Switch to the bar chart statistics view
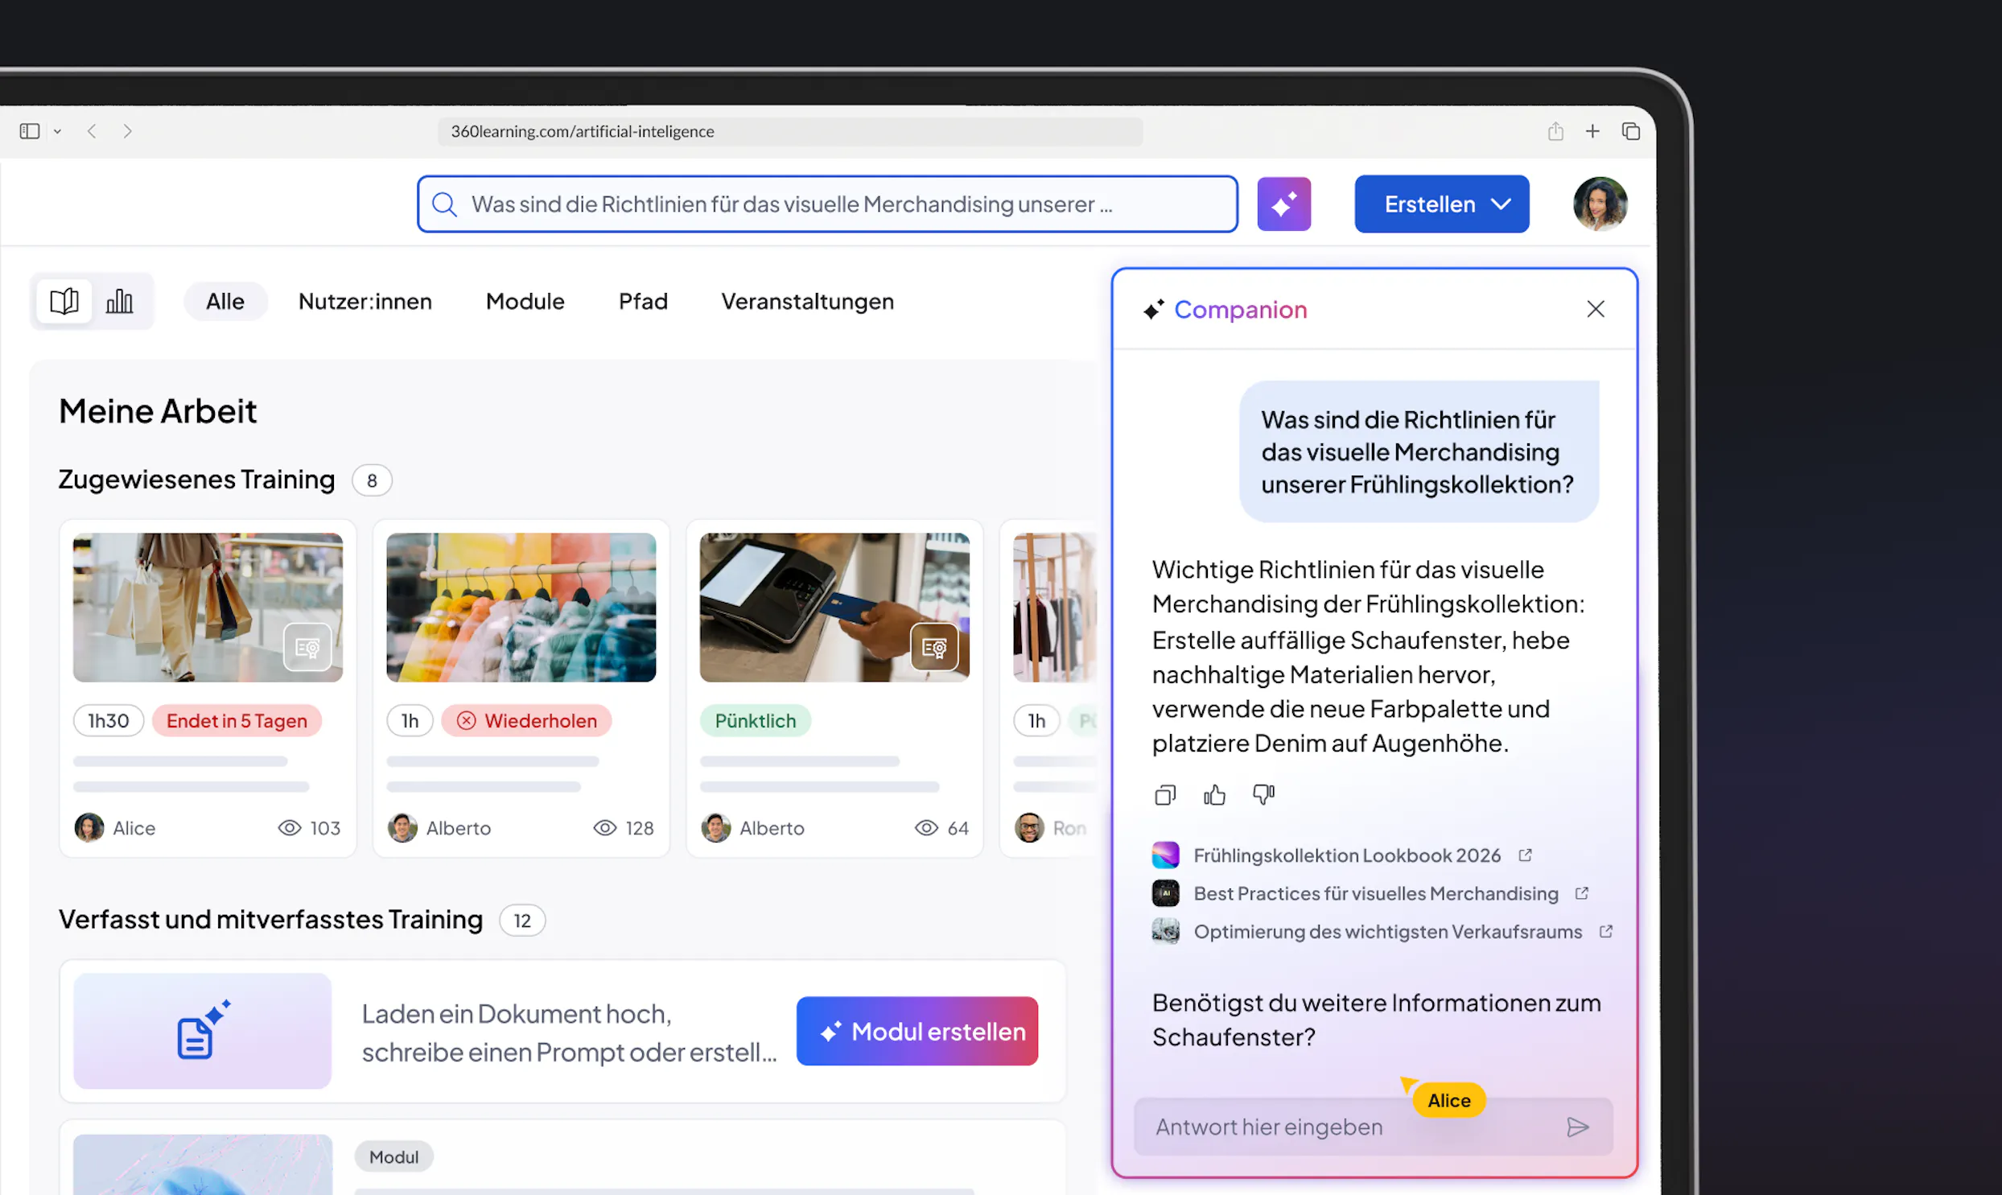Image resolution: width=2002 pixels, height=1195 pixels. tap(119, 301)
